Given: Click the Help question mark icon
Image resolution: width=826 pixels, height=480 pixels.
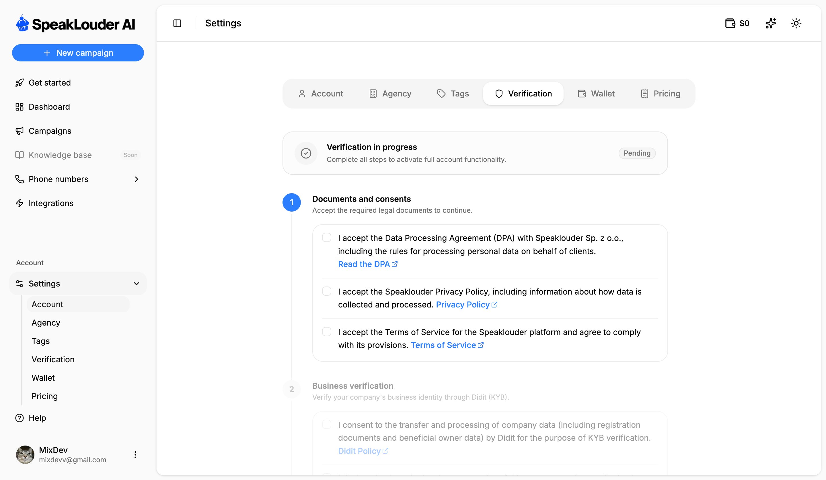Looking at the screenshot, I should [x=19, y=418].
